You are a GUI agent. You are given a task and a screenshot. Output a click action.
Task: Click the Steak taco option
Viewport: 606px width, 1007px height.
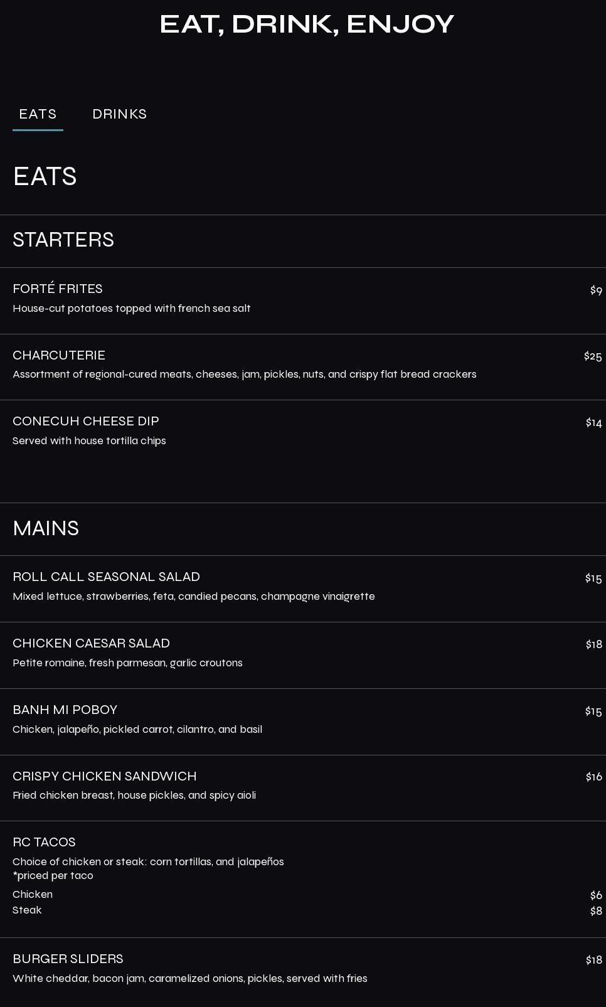[27, 910]
